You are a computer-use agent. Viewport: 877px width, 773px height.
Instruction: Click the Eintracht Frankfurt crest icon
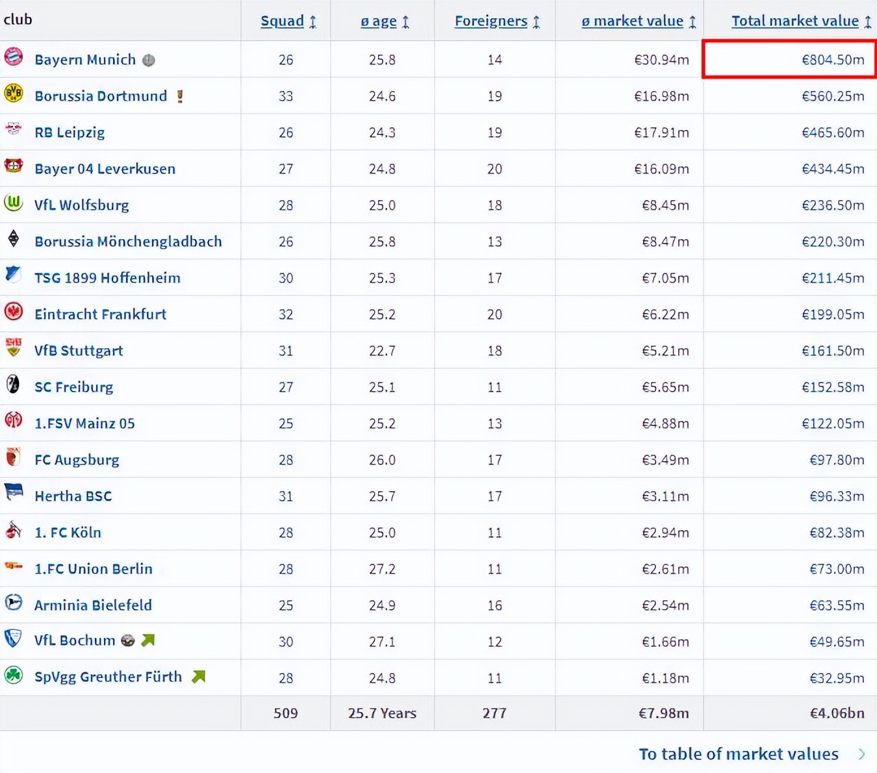14,312
